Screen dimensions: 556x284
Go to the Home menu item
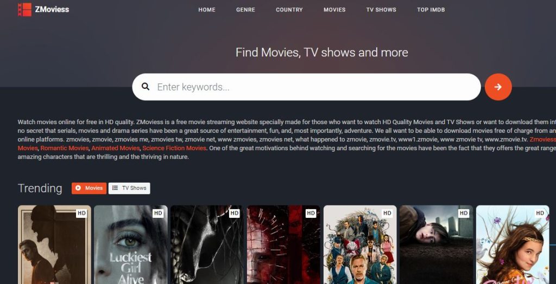click(x=207, y=10)
